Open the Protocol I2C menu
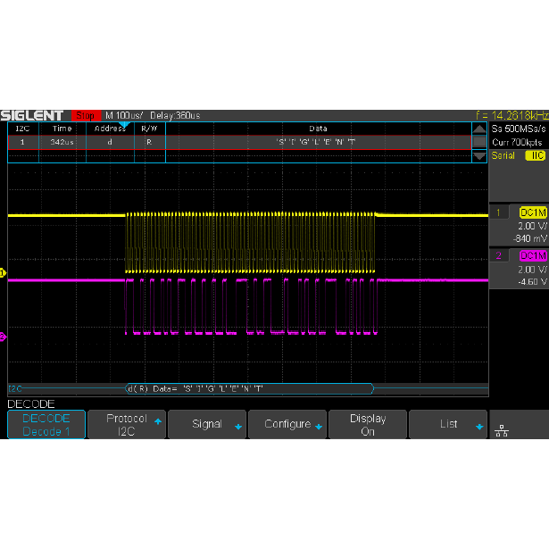Screen dimensions: 549x549 pos(127,424)
